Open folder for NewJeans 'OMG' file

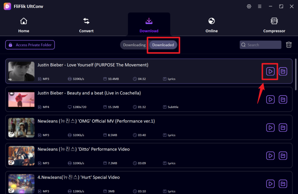[283, 127]
